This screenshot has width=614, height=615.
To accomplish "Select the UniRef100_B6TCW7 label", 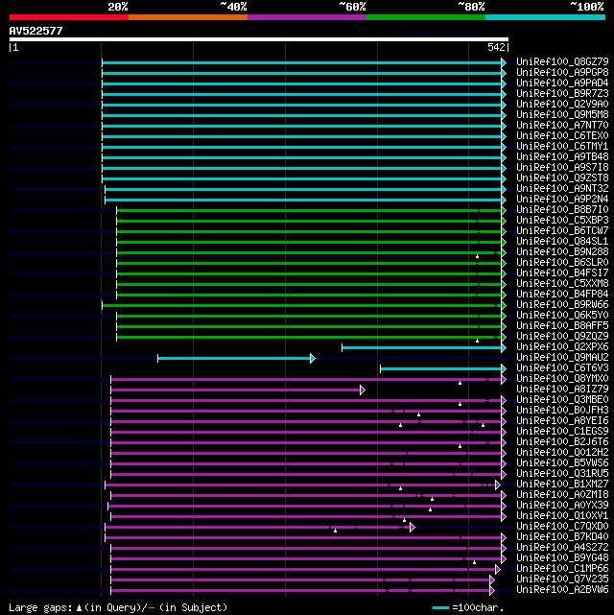I will [562, 231].
